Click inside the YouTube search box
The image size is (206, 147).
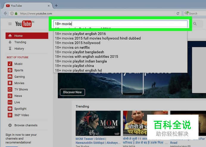tap(120, 24)
